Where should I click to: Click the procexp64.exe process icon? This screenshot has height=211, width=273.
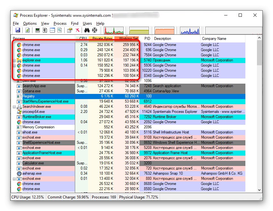pyautogui.click(x=19, y=112)
